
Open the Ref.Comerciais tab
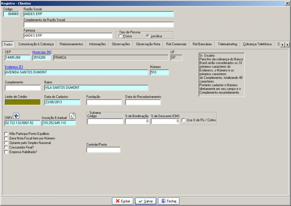pos(176,44)
